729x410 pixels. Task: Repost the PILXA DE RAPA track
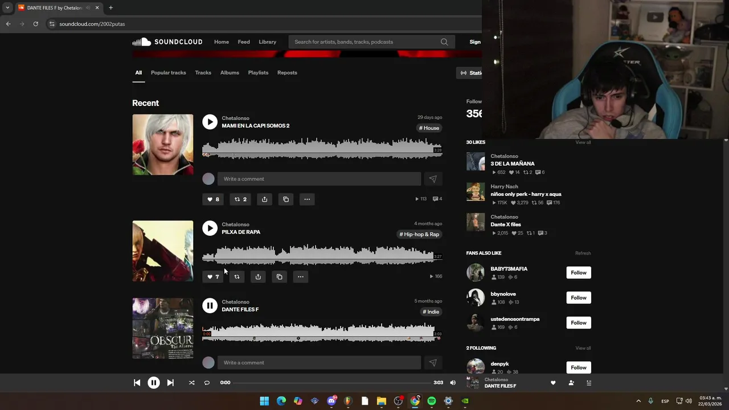(x=237, y=277)
